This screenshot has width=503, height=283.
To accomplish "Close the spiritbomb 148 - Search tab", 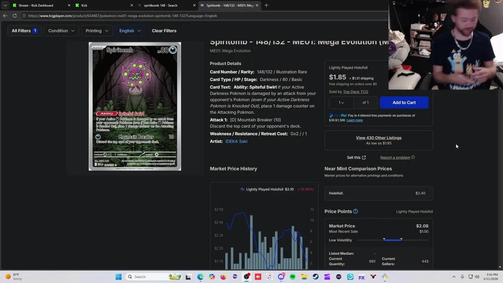I will click(x=194, y=6).
